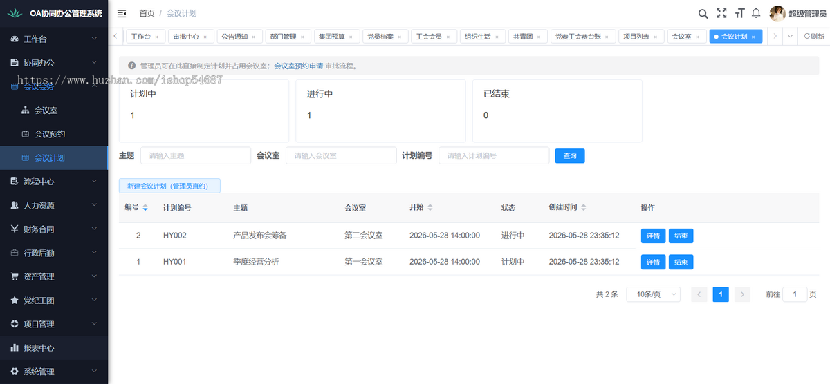Select page 1 in pagination

click(x=721, y=294)
